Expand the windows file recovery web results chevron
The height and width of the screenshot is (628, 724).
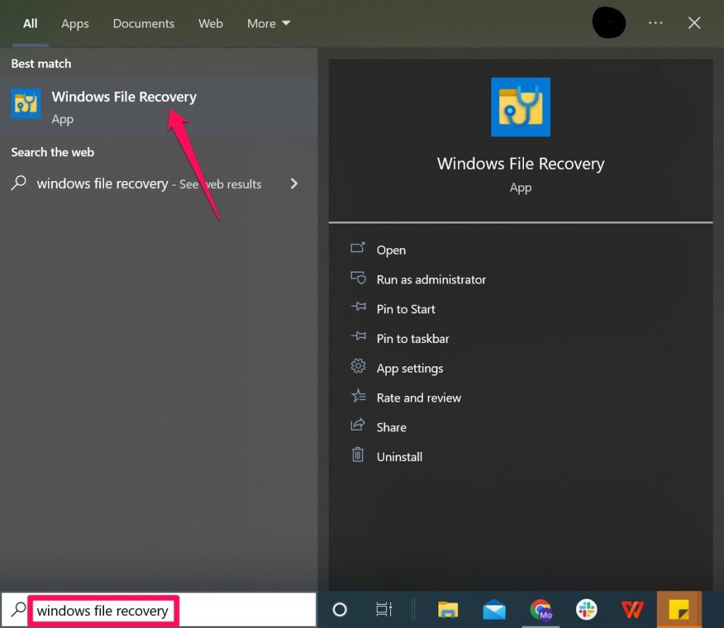tap(293, 183)
